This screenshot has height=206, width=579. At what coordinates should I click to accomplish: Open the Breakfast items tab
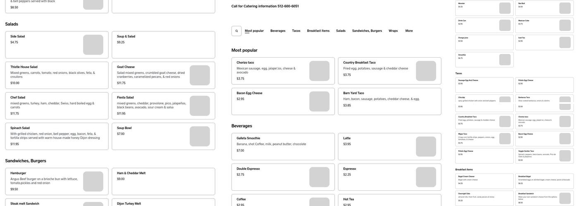point(318,31)
